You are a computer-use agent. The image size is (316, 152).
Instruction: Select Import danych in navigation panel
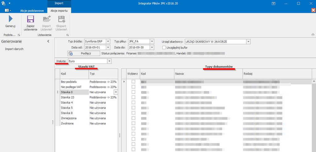click(x=14, y=49)
